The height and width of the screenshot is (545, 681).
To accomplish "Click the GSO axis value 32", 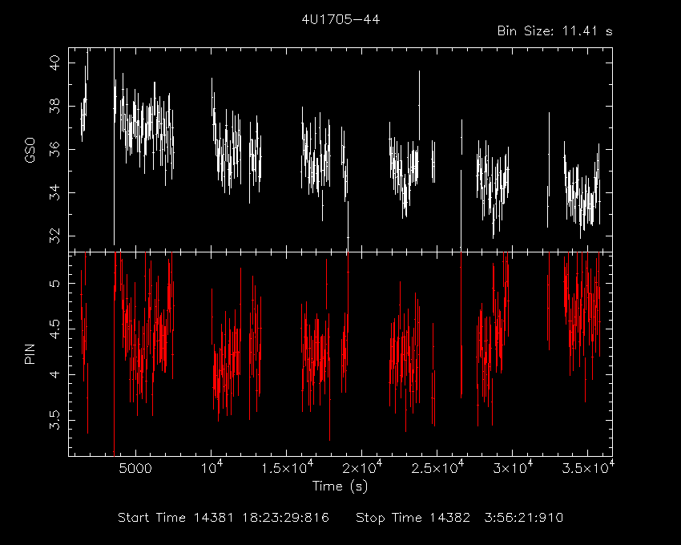I will [x=54, y=236].
